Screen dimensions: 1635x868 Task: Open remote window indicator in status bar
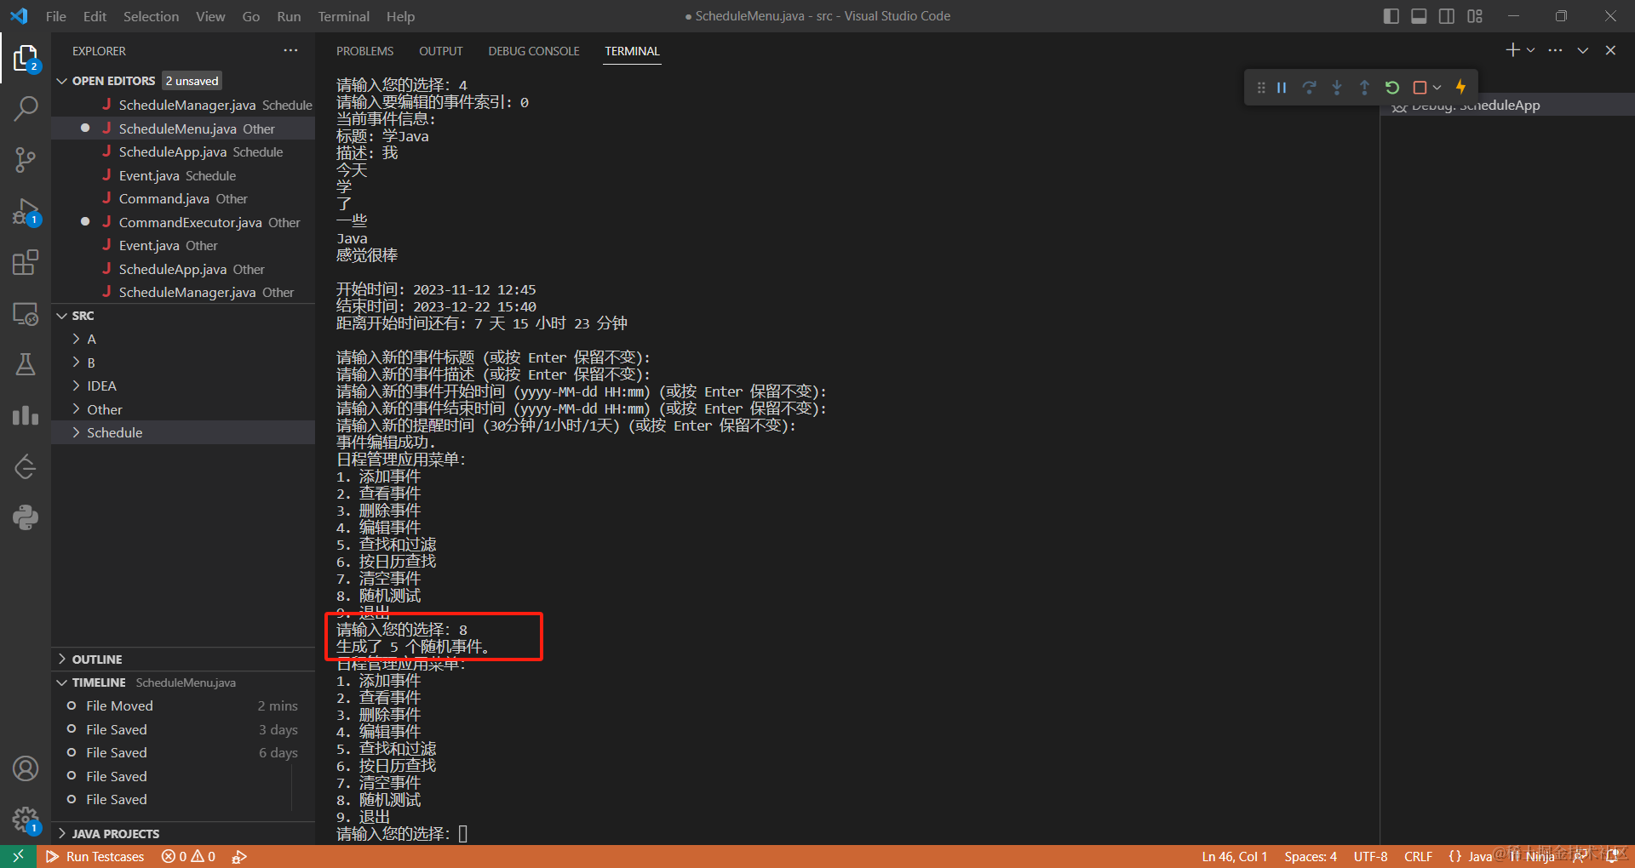tap(18, 856)
